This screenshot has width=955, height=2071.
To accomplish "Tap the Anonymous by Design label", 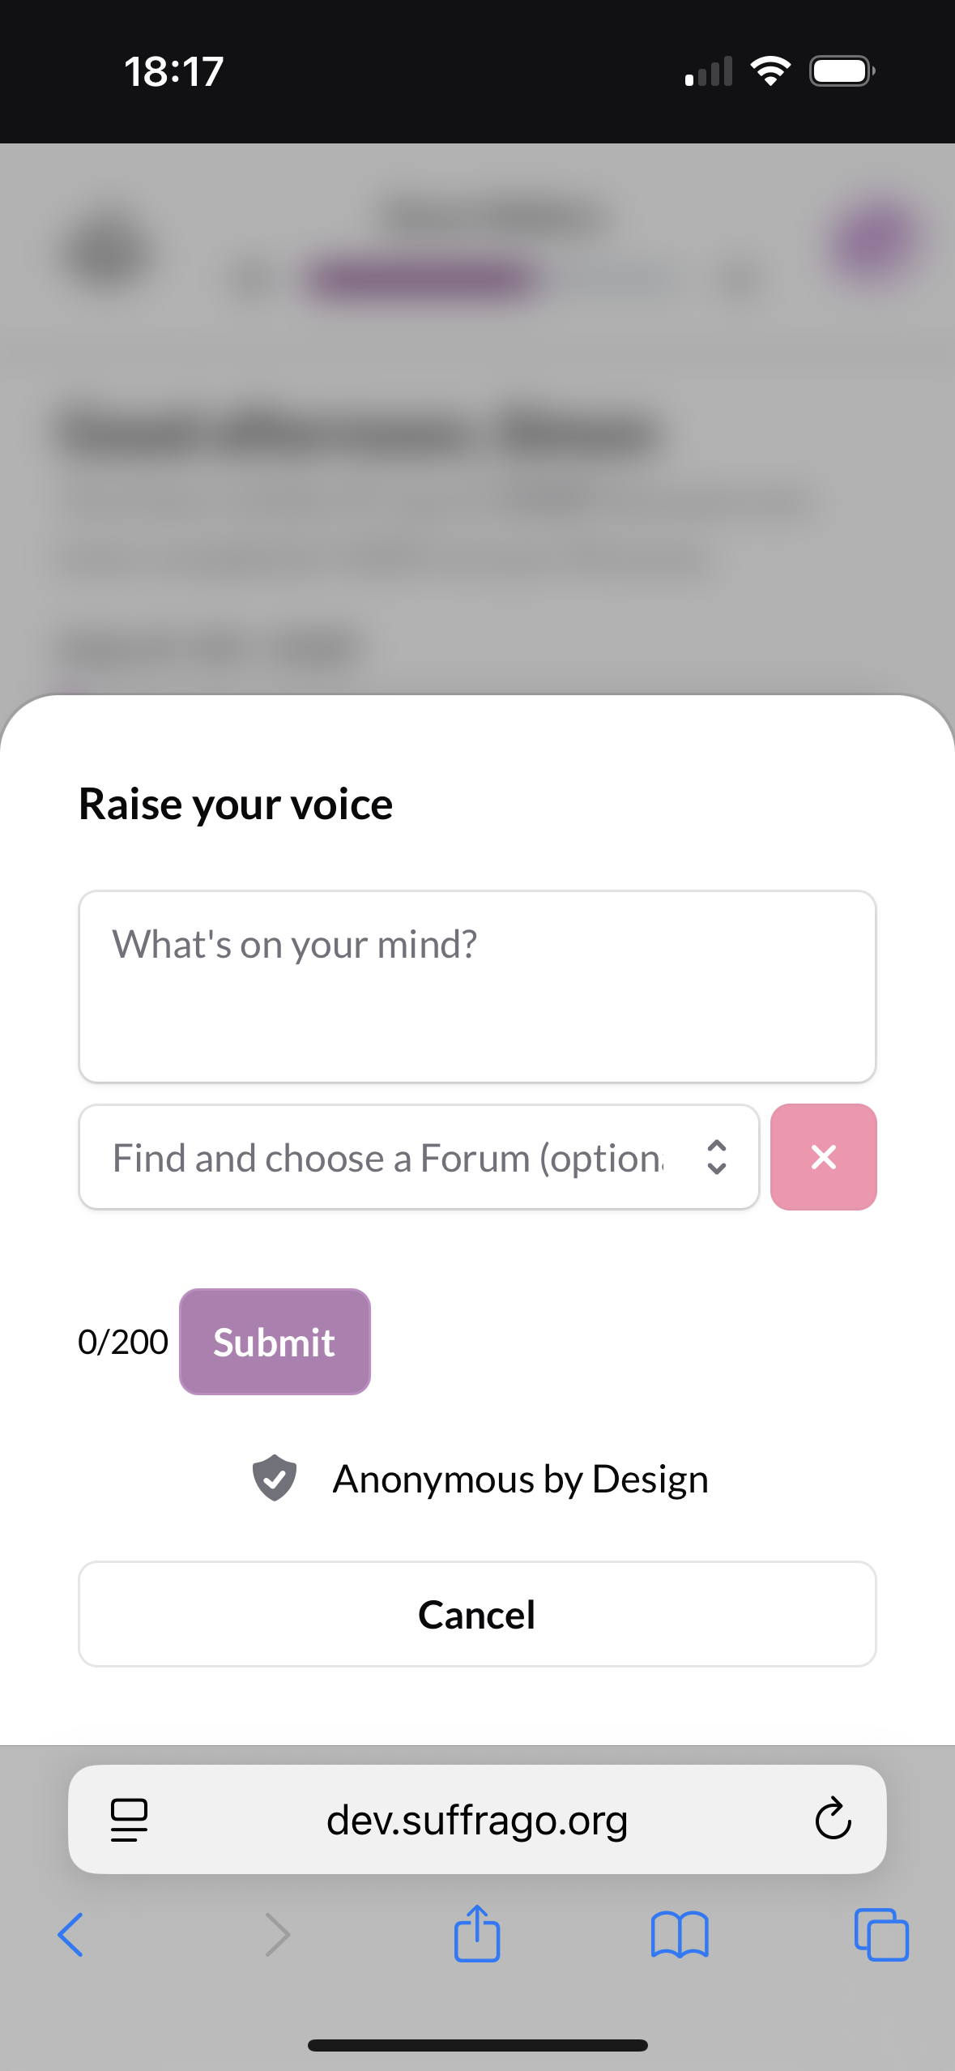I will point(520,1480).
